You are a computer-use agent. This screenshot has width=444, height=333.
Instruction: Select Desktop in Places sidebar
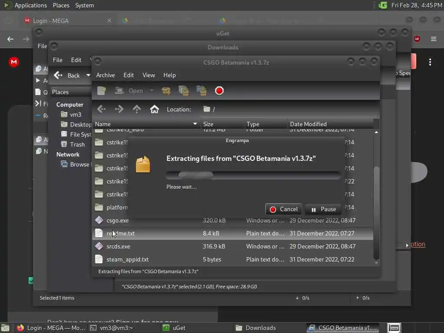pyautogui.click(x=76, y=124)
